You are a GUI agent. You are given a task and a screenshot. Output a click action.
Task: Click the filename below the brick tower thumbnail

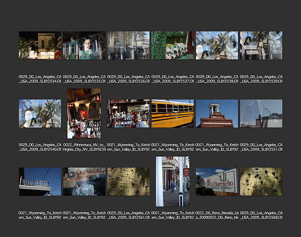click(x=217, y=147)
